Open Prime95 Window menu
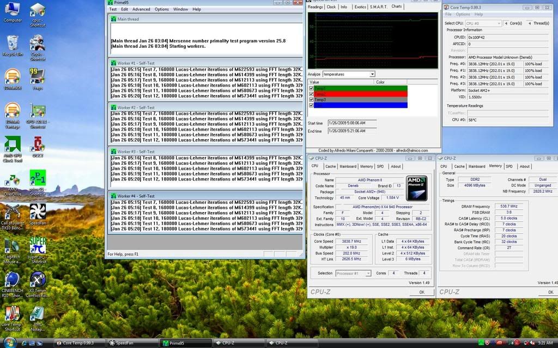The width and height of the screenshot is (558, 348). pos(180,9)
